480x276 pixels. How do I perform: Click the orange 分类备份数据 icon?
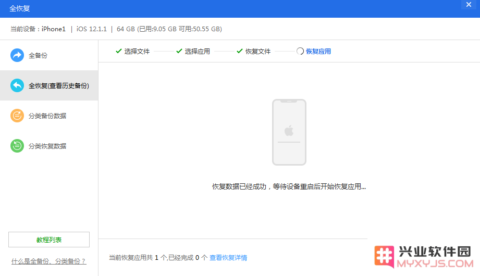pyautogui.click(x=17, y=116)
